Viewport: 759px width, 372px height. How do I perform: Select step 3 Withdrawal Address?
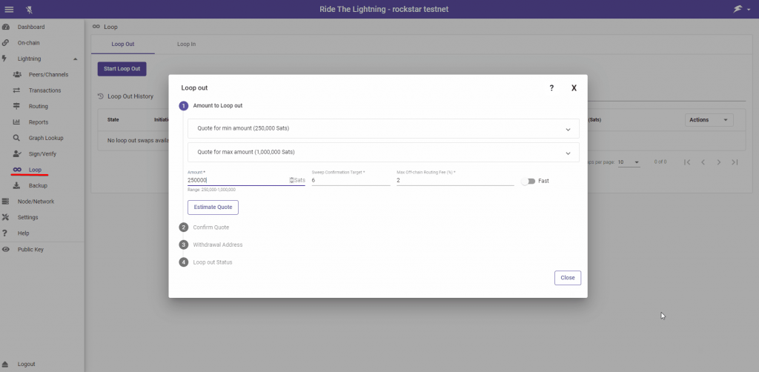pyautogui.click(x=211, y=245)
